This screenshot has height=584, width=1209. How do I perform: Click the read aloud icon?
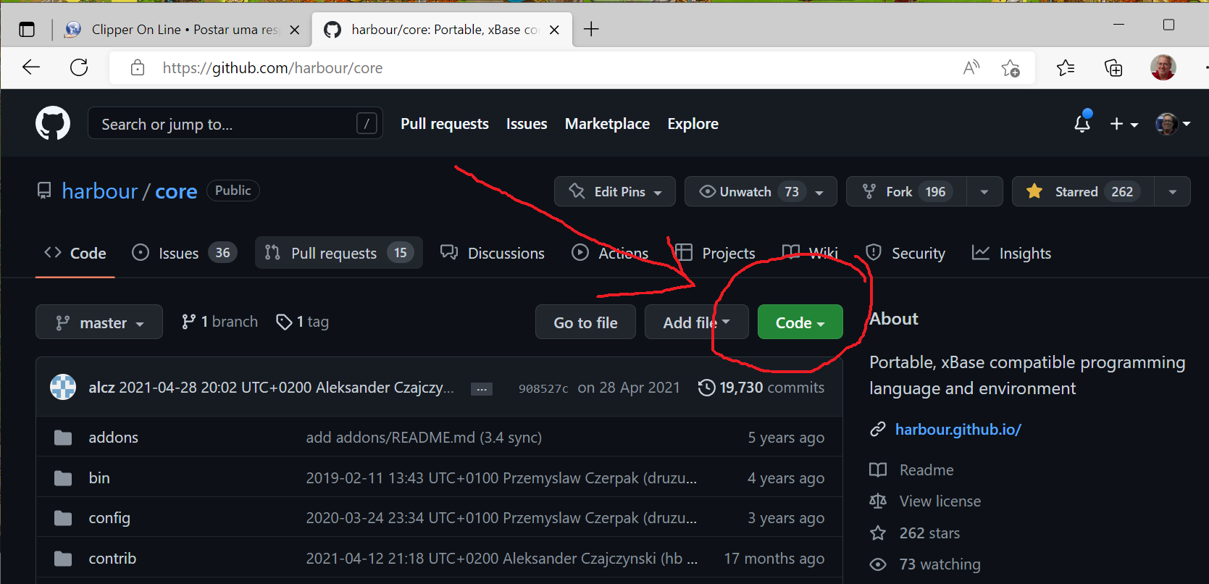coord(971,67)
